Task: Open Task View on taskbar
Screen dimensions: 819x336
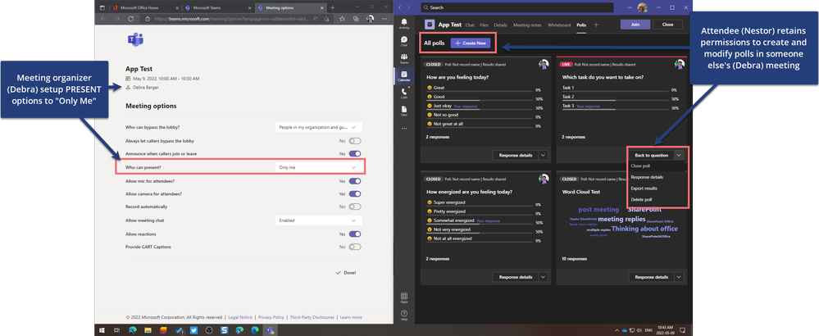Action: point(117,329)
